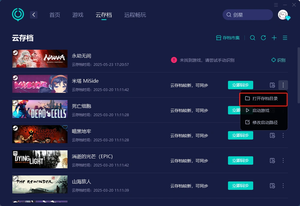Image resolution: width=300 pixels, height=206 pixels.
Task: Open save history icon for 米塔 MiSide
Action: 272,85
